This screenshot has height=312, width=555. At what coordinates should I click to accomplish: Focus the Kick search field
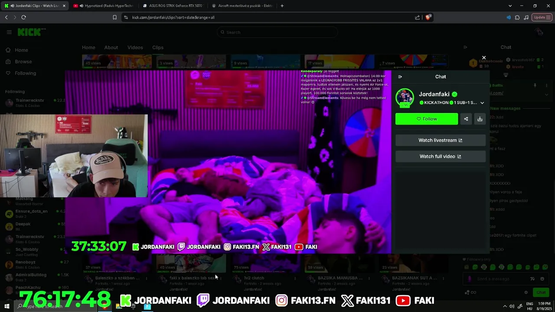[277, 32]
